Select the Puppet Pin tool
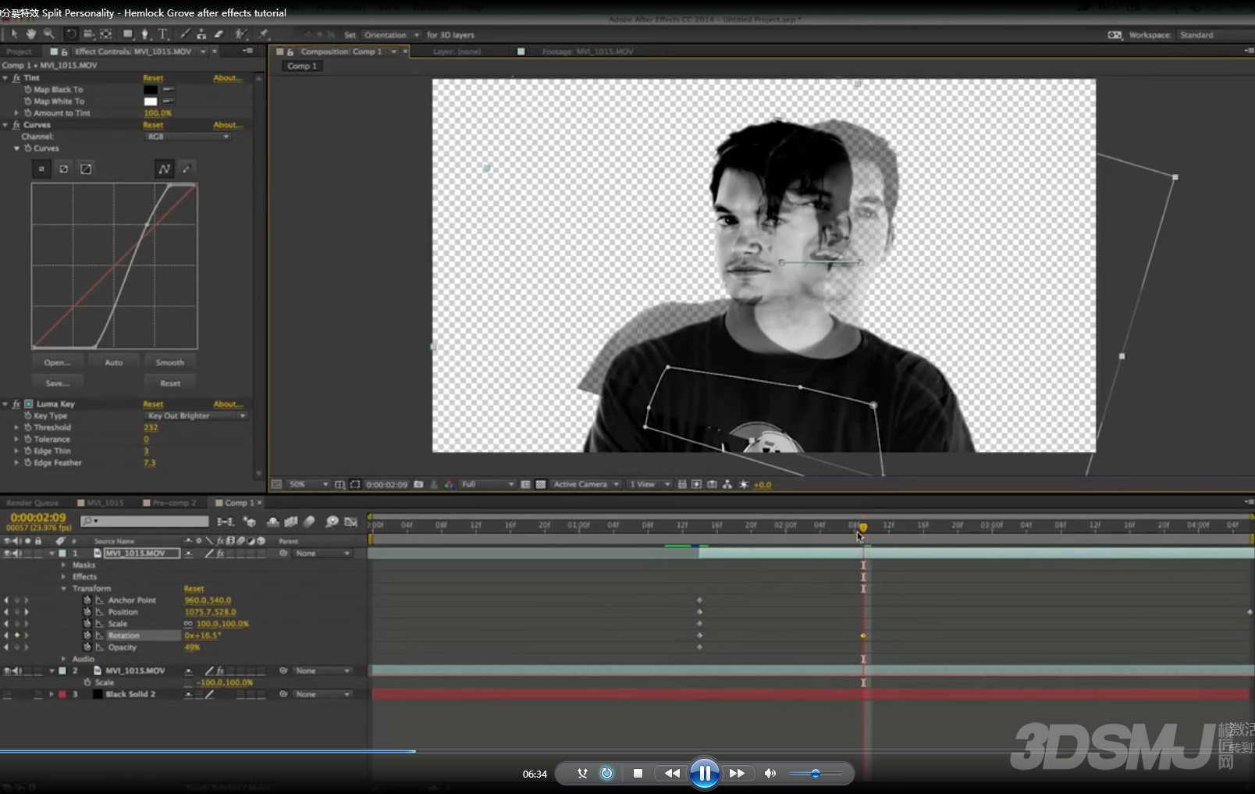This screenshot has width=1255, height=794. (x=264, y=34)
